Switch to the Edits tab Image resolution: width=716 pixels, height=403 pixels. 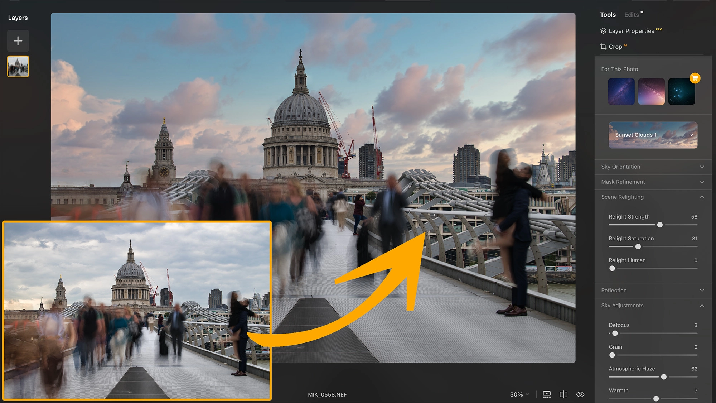(632, 15)
